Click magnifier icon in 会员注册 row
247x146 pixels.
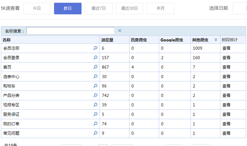pos(95,48)
